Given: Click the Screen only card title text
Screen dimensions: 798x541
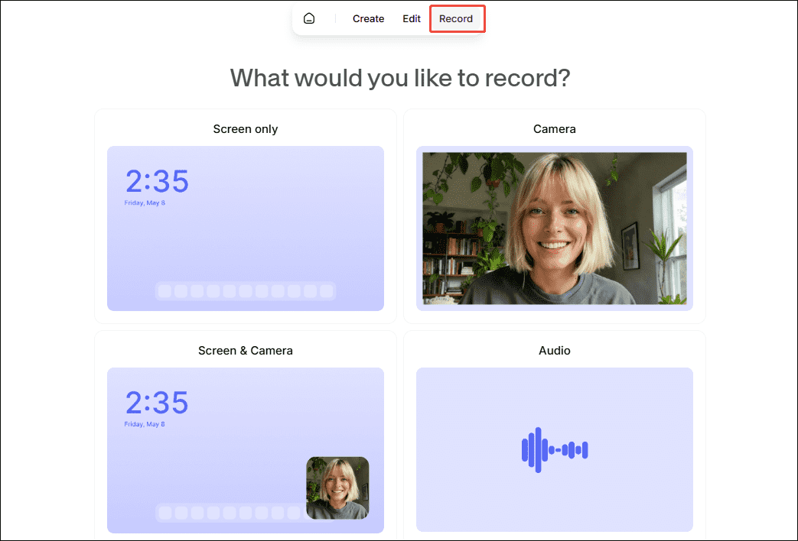Looking at the screenshot, I should (x=245, y=128).
